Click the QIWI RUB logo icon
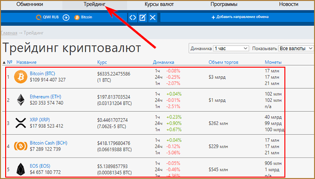 39,17
